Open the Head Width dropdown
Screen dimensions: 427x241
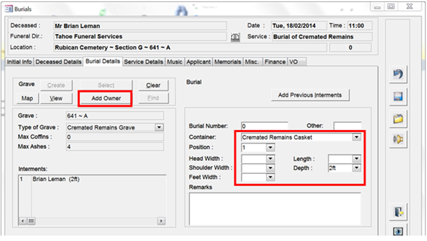pyautogui.click(x=270, y=159)
